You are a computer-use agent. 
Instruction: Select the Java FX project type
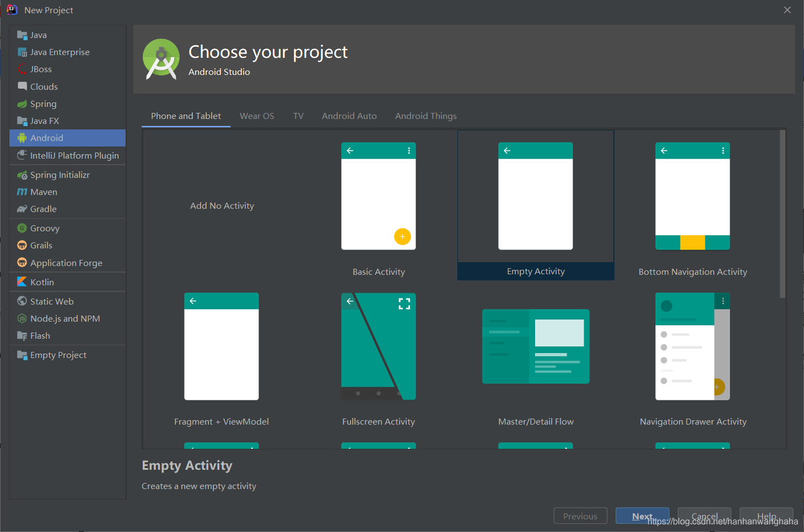[46, 121]
